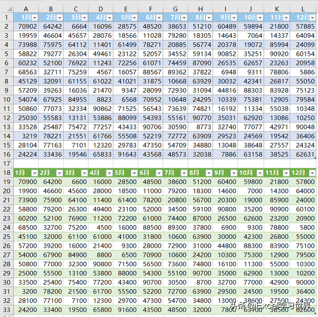
Task: Select the cell with value 87090
Action: pos(200,63)
